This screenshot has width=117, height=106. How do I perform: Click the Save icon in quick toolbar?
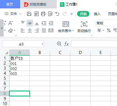pos(29,14)
